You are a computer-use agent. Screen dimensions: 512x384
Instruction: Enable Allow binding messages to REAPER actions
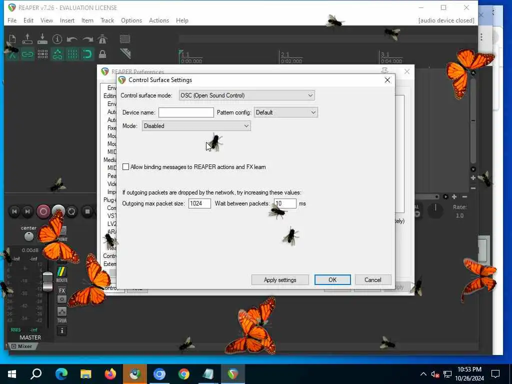point(125,167)
